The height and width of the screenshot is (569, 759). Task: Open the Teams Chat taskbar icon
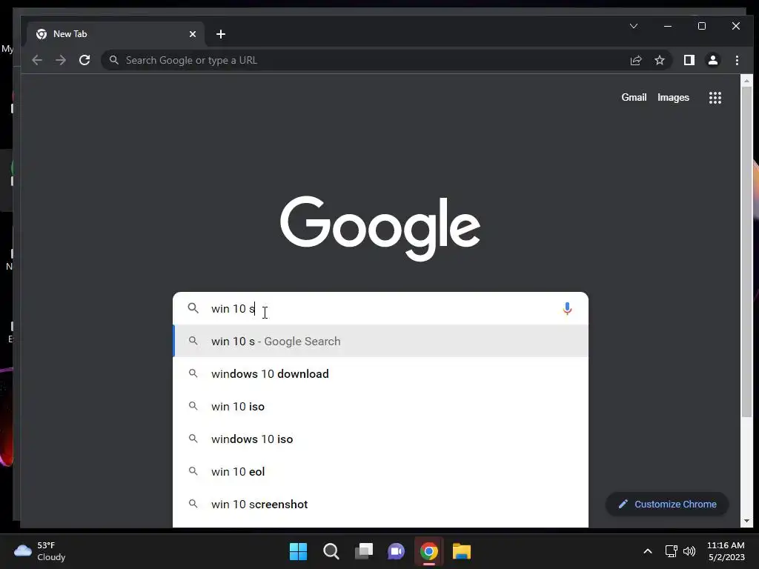coord(396,551)
